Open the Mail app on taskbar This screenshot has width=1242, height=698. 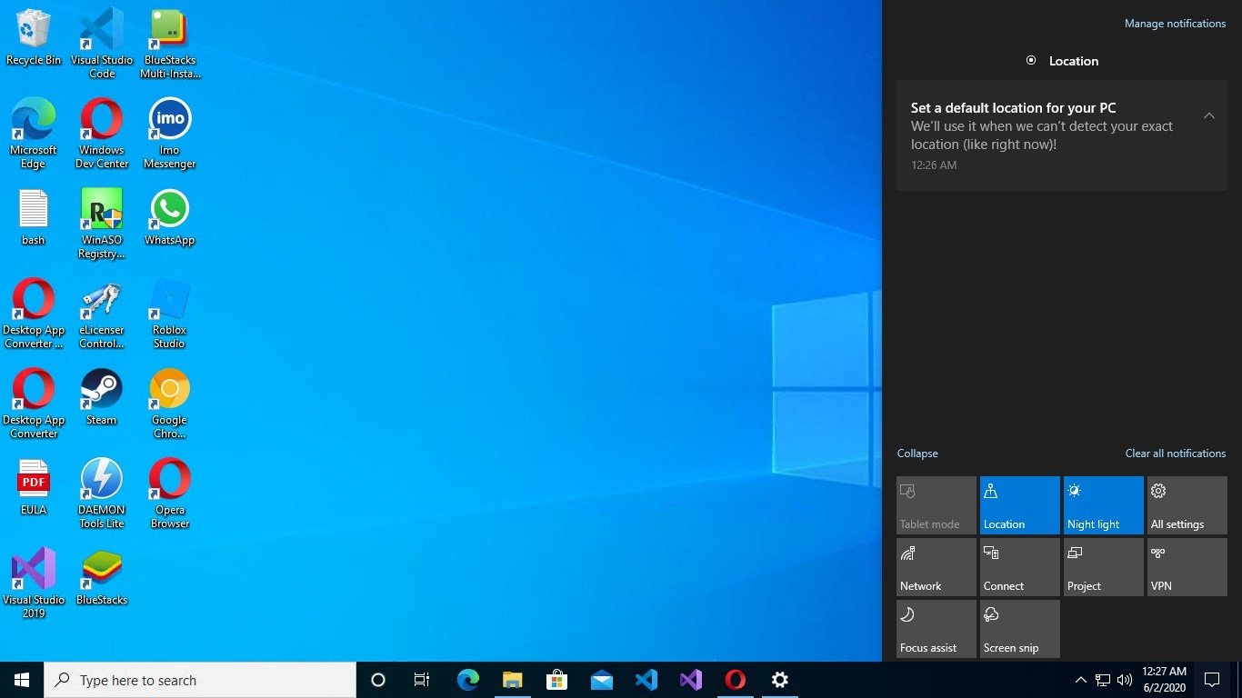(x=601, y=680)
